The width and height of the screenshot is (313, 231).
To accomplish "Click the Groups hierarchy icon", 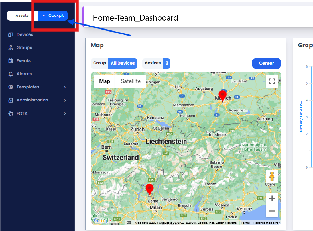I will (x=11, y=48).
